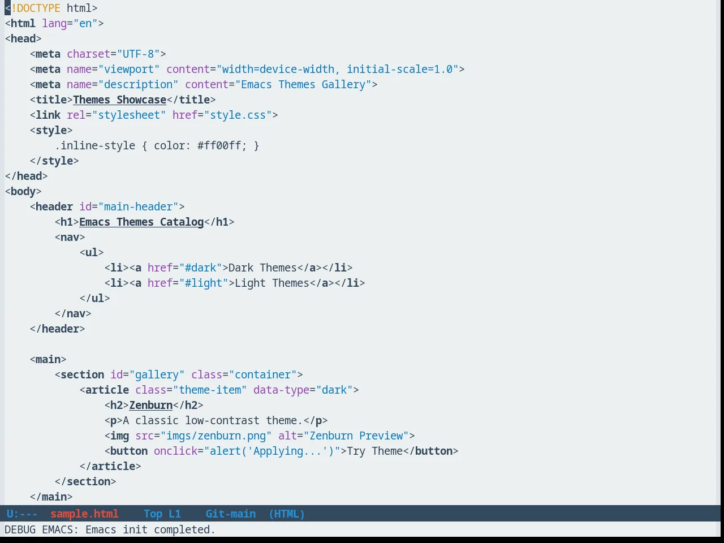Click the closing main tag
This screenshot has height=543, width=724.
(x=51, y=497)
